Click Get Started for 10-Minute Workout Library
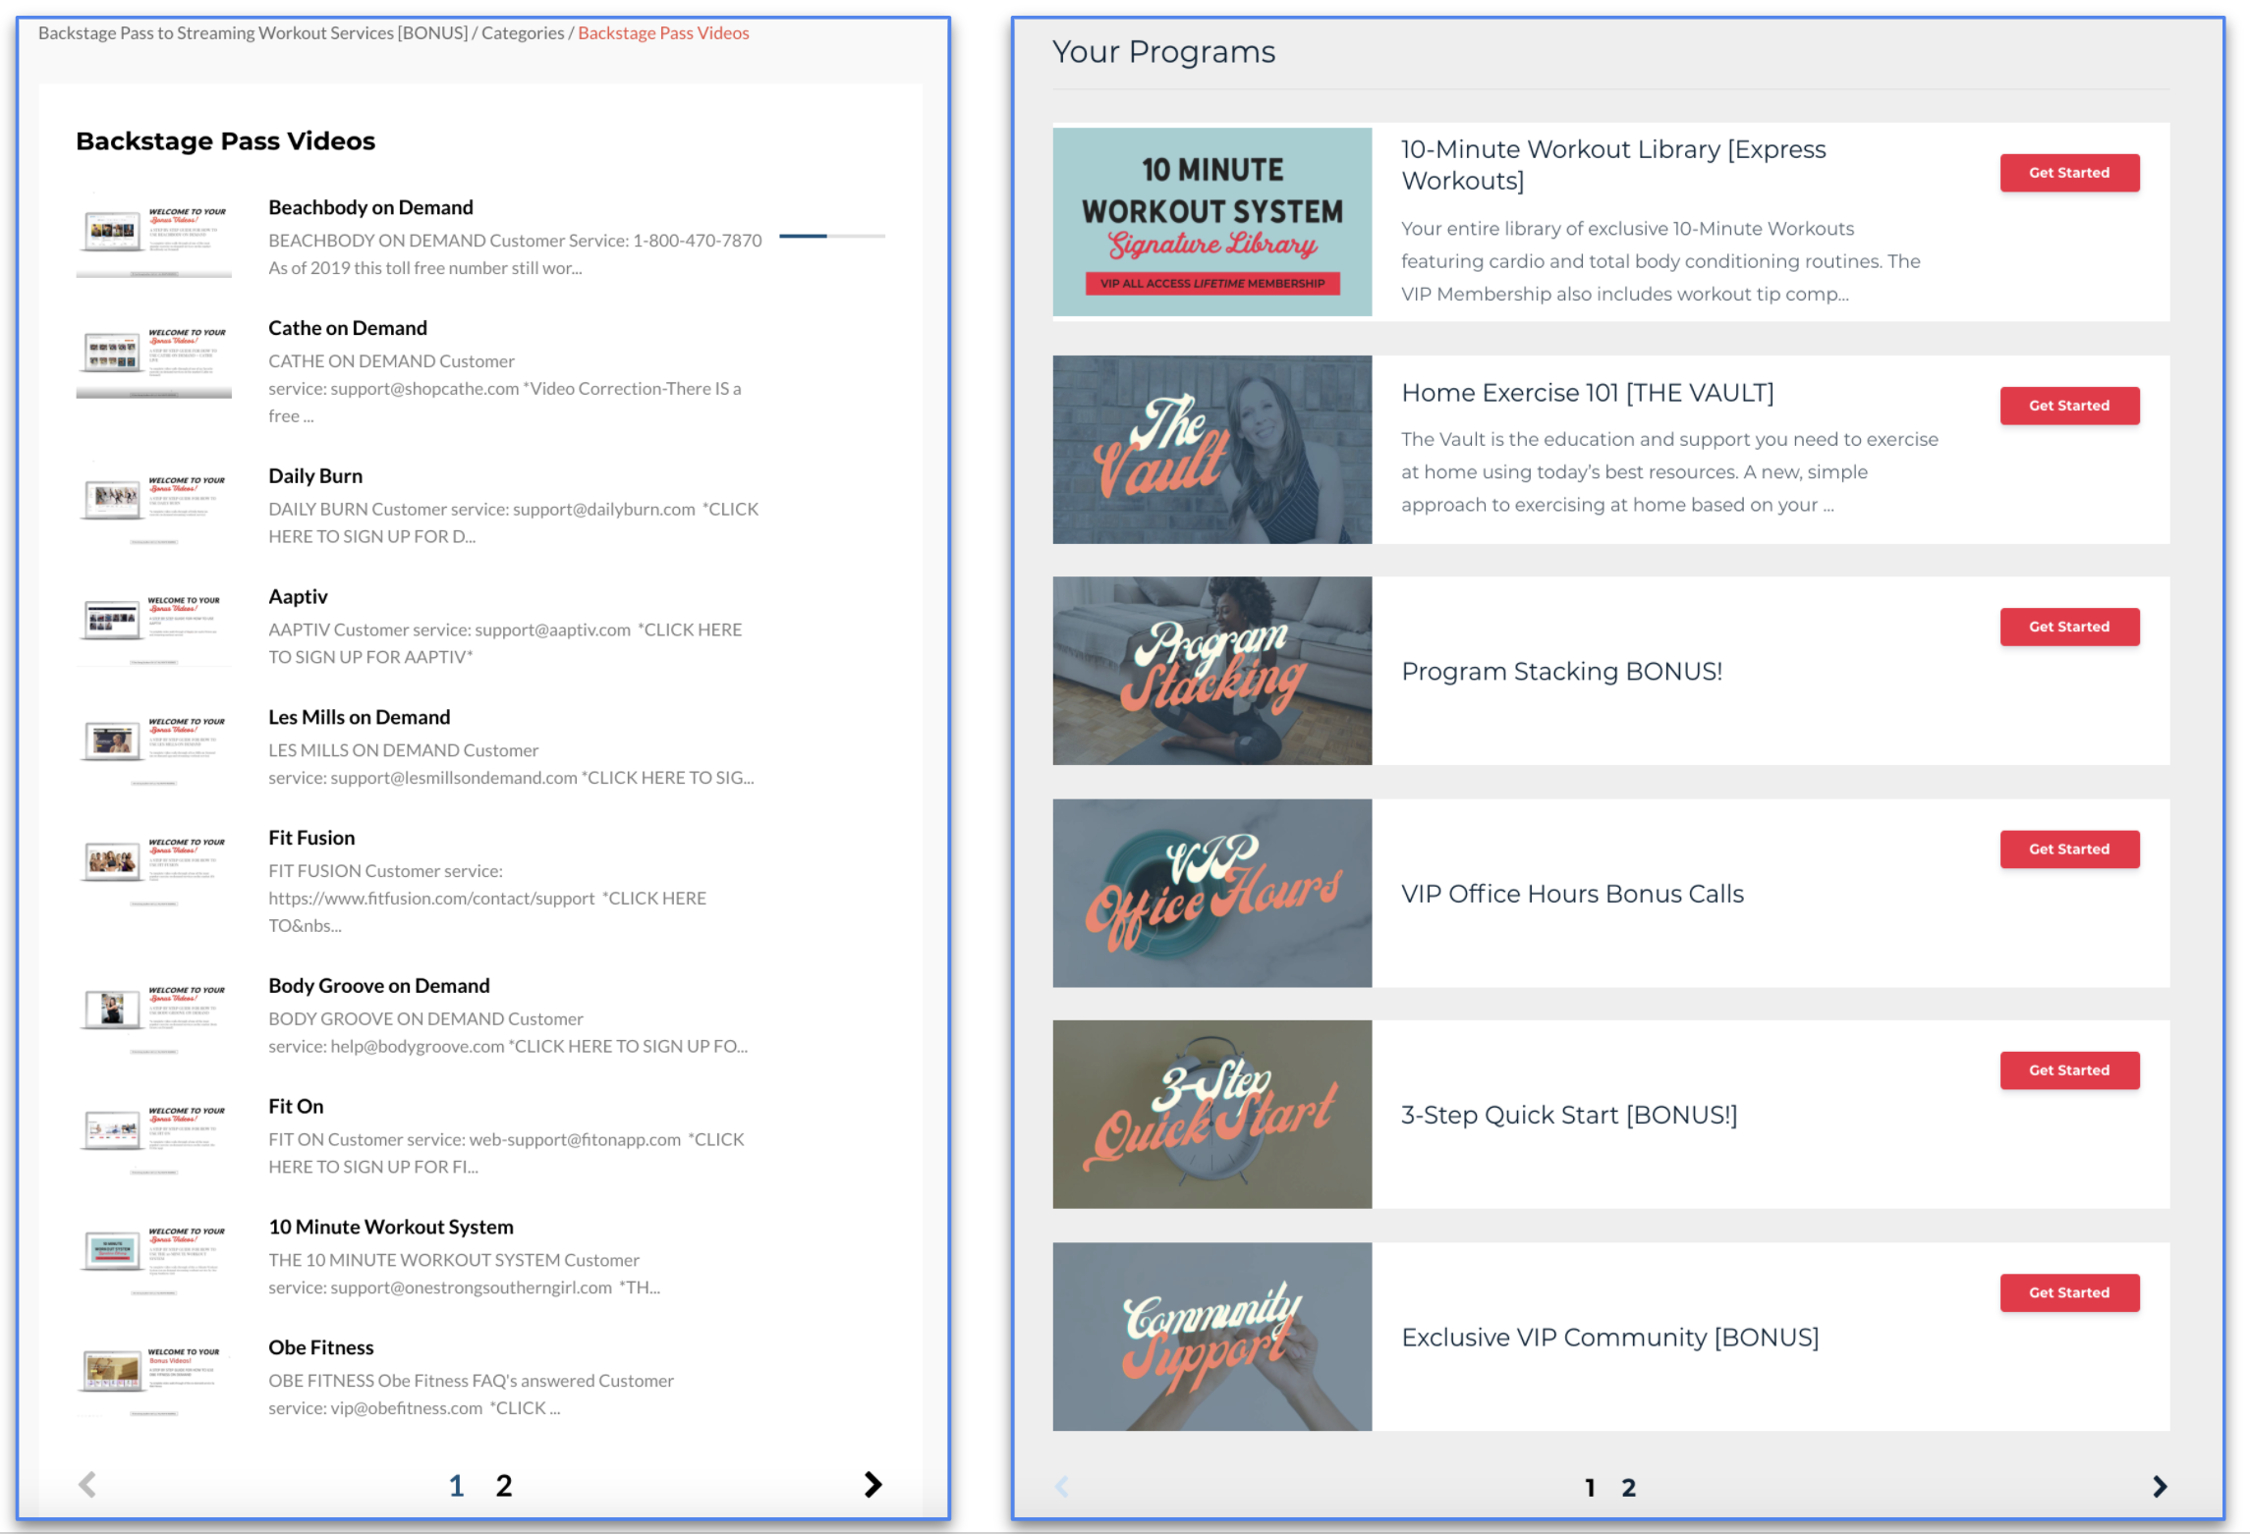Viewport: 2250px width, 1534px height. 2068,173
